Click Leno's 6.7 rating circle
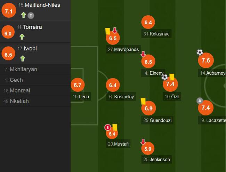The image size is (226, 172). click(x=78, y=85)
